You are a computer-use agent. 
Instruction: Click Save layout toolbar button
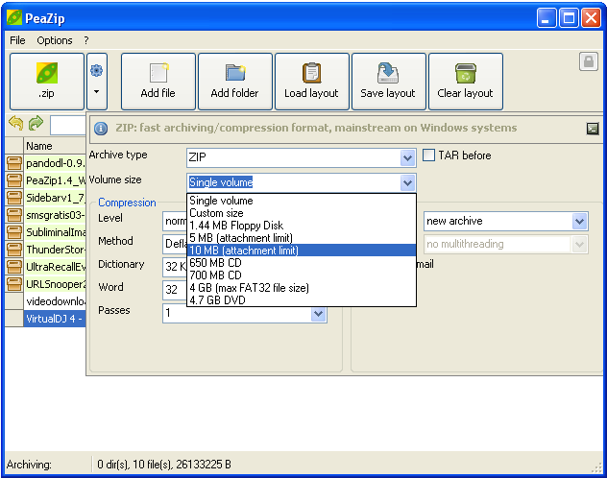pos(388,82)
